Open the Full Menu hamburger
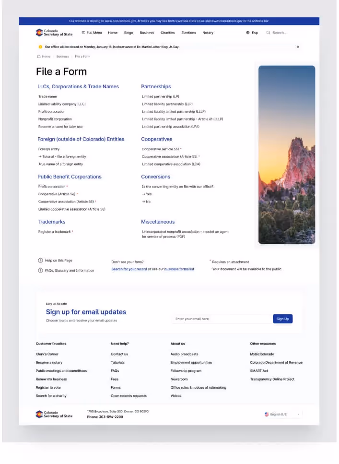Screen dimensions: 339x464 [92, 33]
